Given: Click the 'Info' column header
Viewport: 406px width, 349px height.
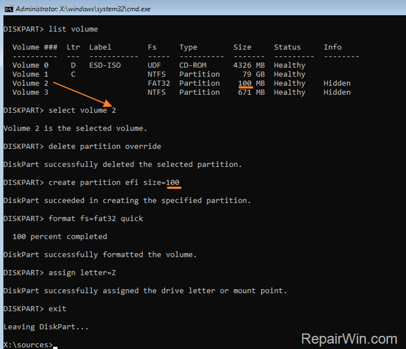Looking at the screenshot, I should pos(333,47).
